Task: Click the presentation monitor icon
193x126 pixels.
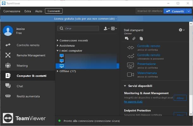Action: 130,66
